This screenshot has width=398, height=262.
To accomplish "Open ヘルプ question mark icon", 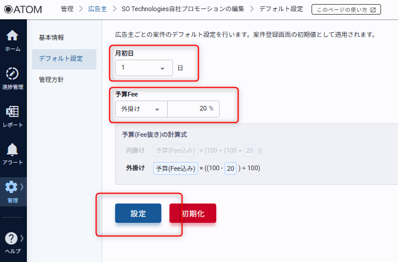I will 11,238.
